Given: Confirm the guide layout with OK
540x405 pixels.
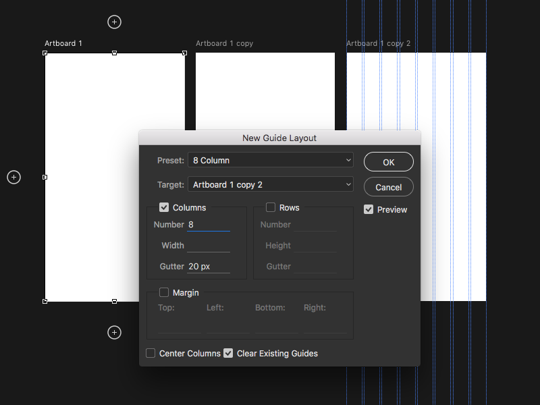Looking at the screenshot, I should pyautogui.click(x=389, y=162).
